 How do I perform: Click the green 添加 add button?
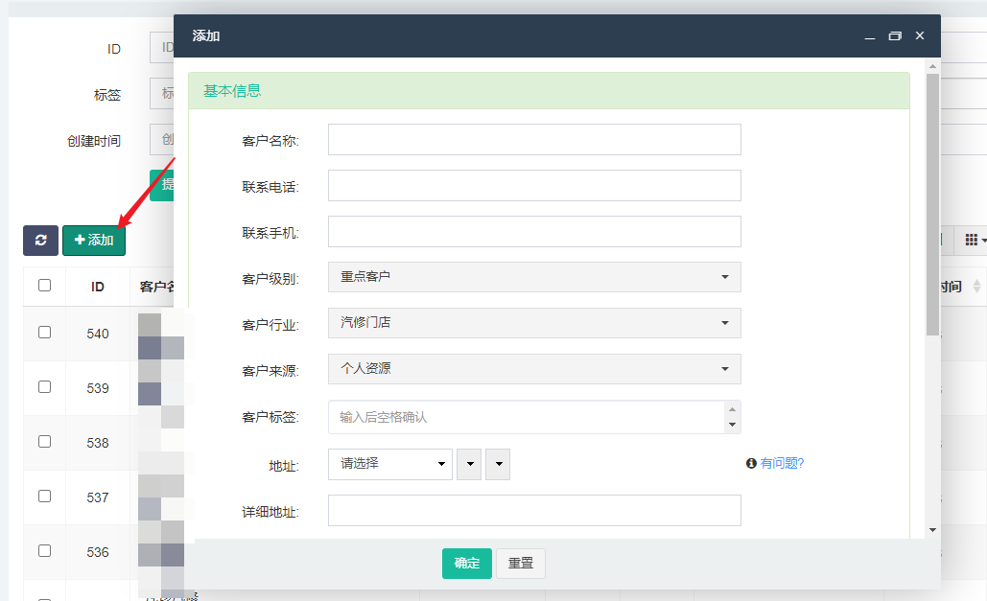pos(94,240)
